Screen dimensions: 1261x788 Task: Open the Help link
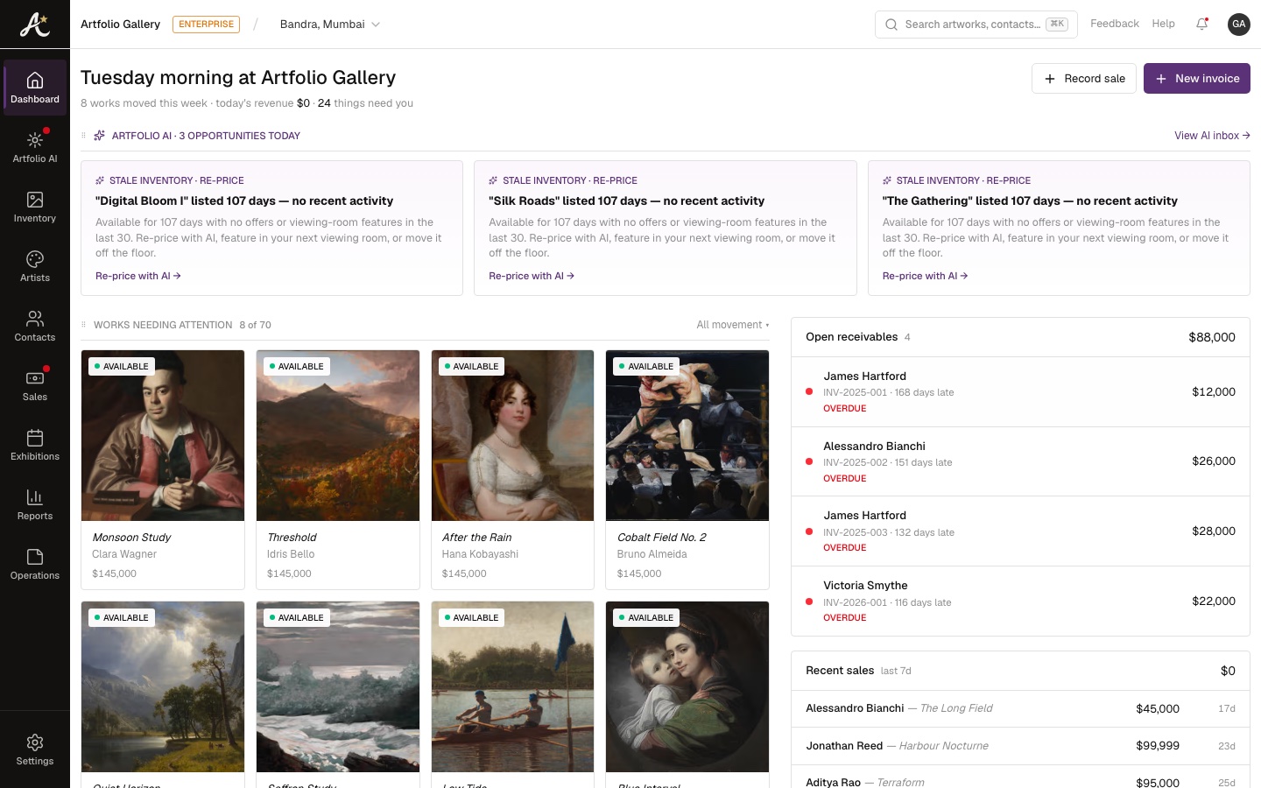click(x=1163, y=24)
